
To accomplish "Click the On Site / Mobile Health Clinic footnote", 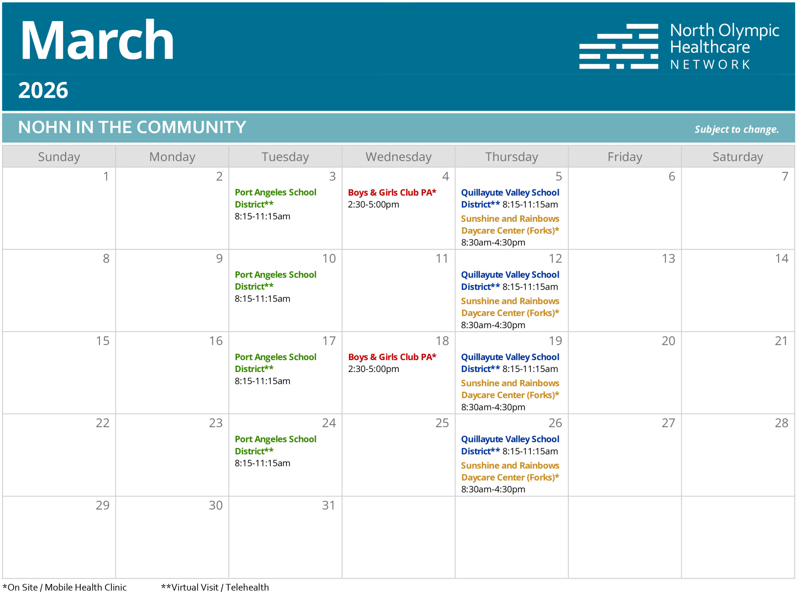I will point(65,587).
